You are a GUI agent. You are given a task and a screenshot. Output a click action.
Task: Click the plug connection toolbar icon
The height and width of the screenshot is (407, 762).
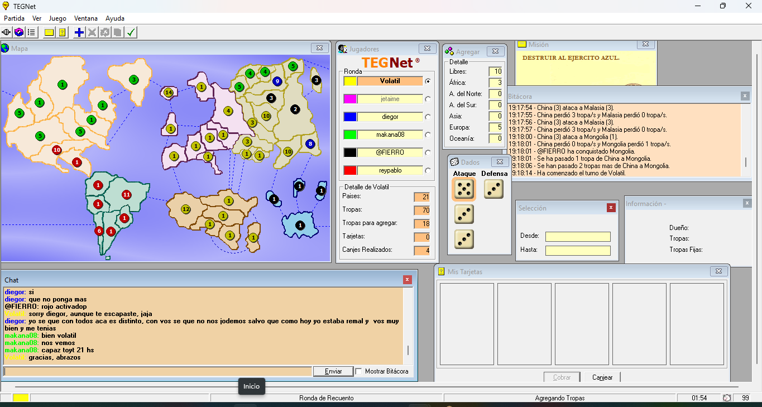(x=7, y=32)
